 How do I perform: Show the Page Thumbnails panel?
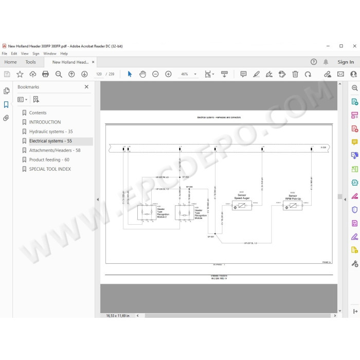(6, 91)
